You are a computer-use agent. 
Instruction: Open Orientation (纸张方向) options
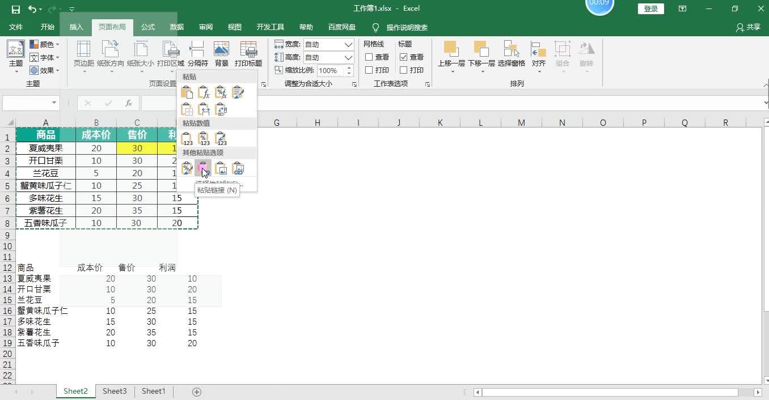[x=111, y=57]
